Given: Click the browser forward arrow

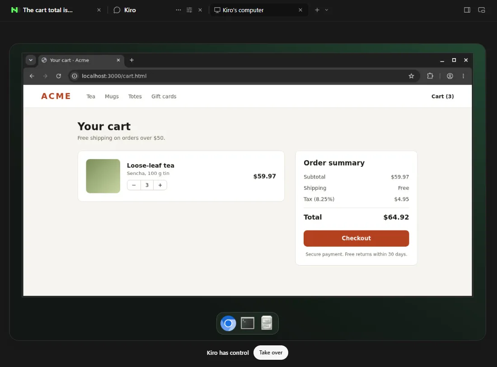Looking at the screenshot, I should coord(45,76).
